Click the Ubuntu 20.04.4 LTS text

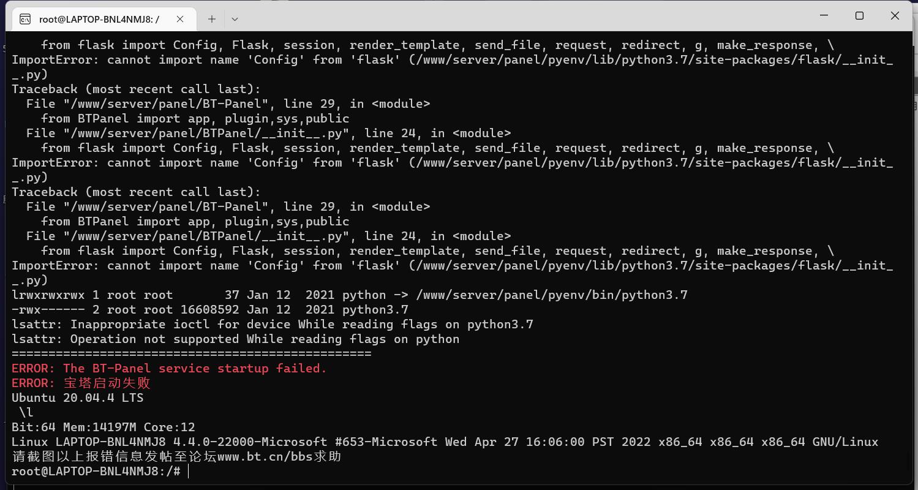77,398
